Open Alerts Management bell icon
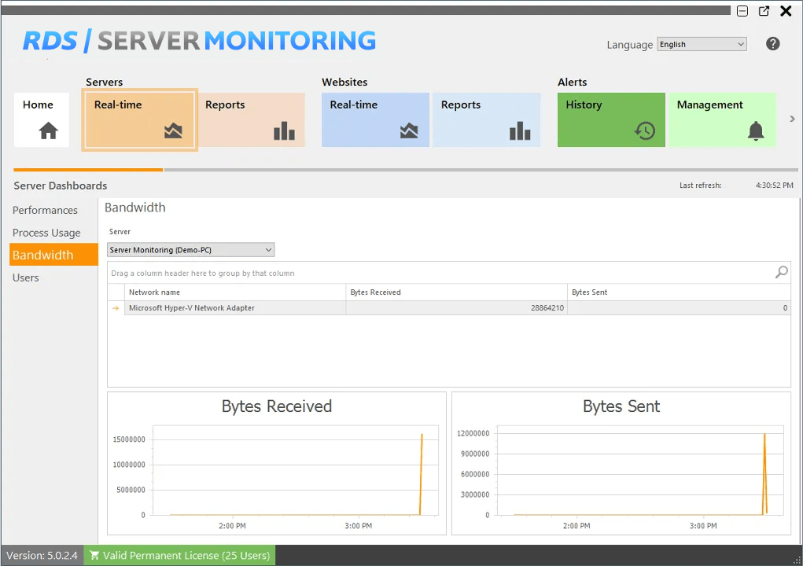This screenshot has height=566, width=803. click(x=756, y=131)
